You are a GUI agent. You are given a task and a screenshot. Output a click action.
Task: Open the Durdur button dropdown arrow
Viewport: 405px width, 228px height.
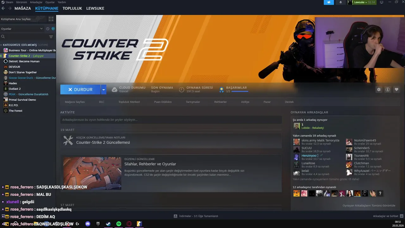[x=103, y=90]
